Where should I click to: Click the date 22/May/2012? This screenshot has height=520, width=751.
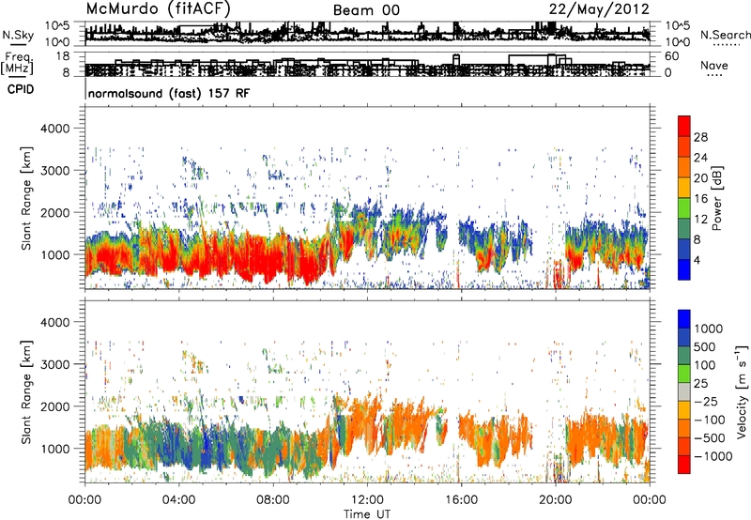(599, 9)
